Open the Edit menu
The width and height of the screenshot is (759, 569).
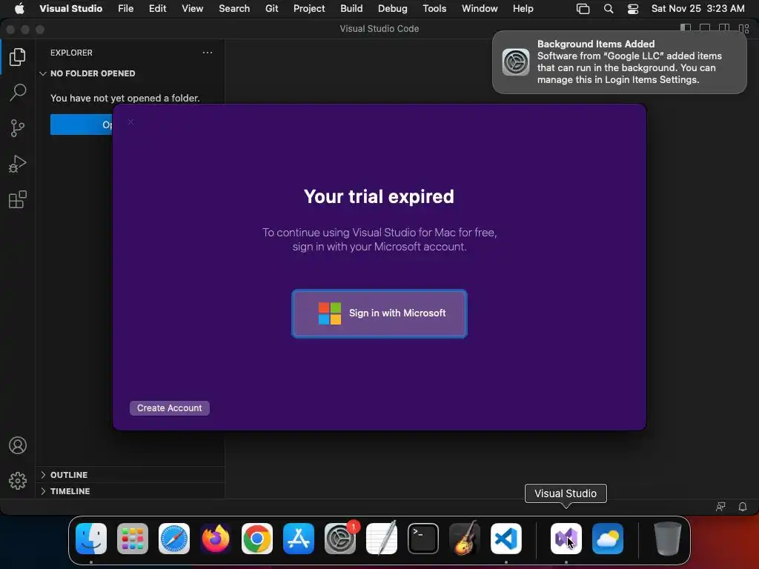pyautogui.click(x=157, y=8)
